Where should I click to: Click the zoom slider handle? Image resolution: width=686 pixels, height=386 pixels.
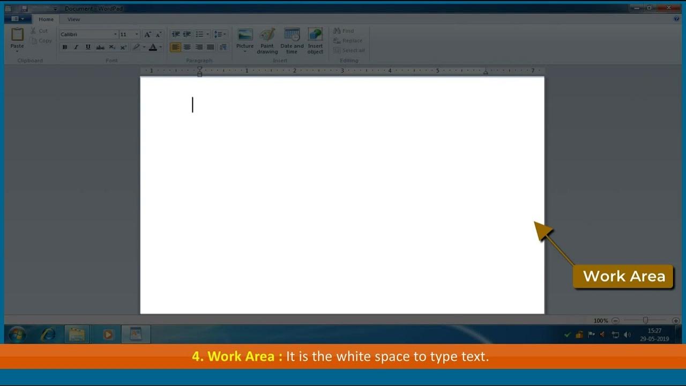[x=645, y=320]
